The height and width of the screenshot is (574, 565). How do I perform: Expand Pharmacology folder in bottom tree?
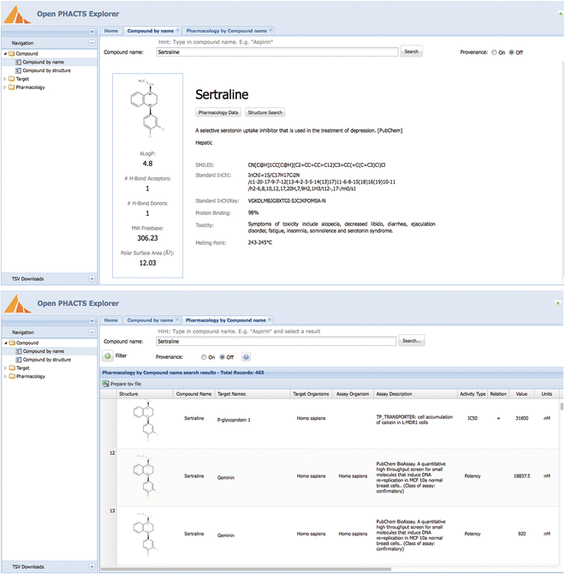pyautogui.click(x=5, y=376)
